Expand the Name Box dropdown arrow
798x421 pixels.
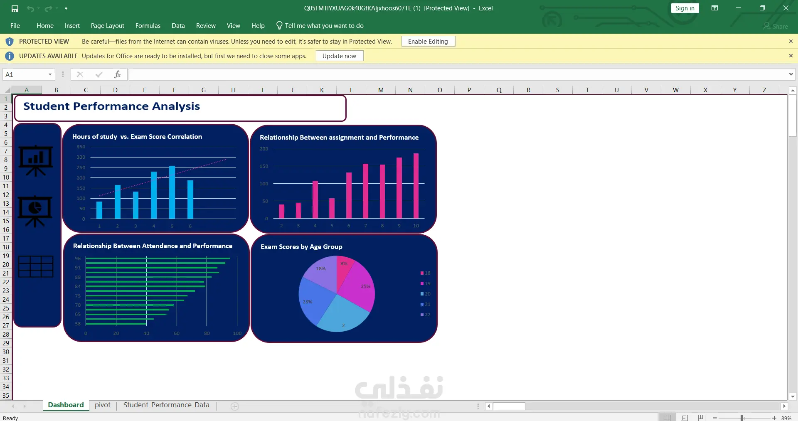pos(50,74)
